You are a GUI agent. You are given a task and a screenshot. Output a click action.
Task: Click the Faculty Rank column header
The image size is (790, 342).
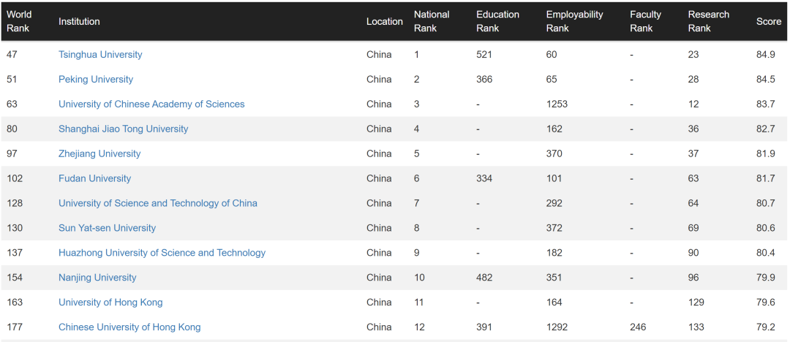pos(645,21)
